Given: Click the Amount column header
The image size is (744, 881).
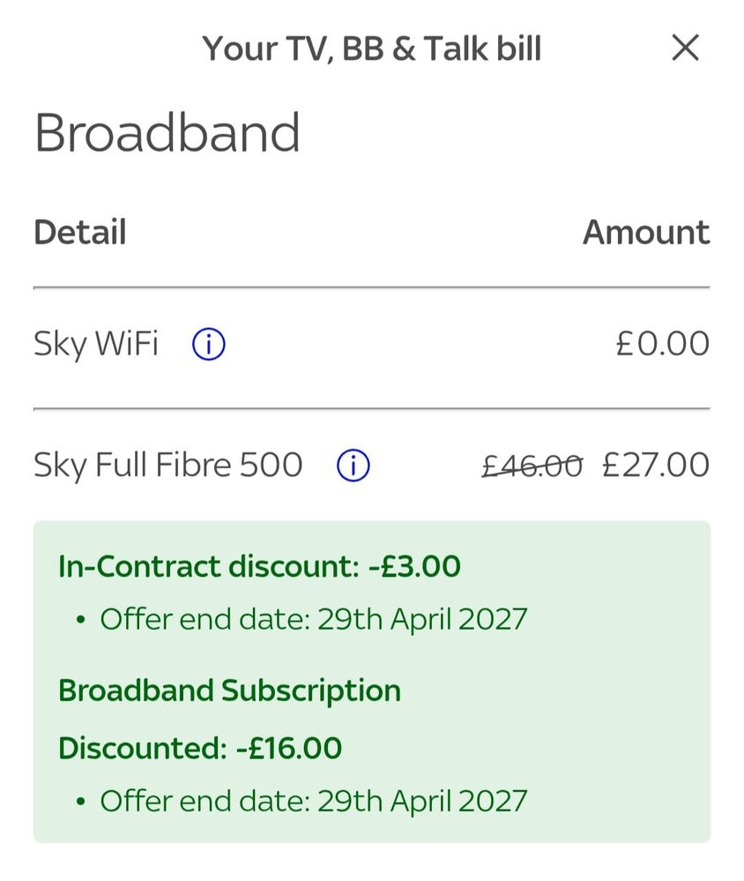Looking at the screenshot, I should click(x=645, y=232).
